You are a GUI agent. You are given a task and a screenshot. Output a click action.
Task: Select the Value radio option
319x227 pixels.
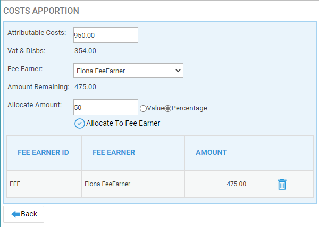(143, 108)
